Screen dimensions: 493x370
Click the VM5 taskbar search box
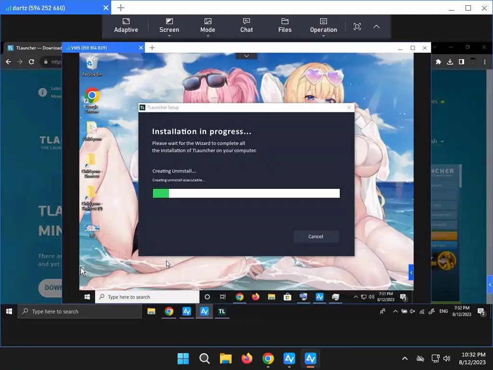pos(147,297)
